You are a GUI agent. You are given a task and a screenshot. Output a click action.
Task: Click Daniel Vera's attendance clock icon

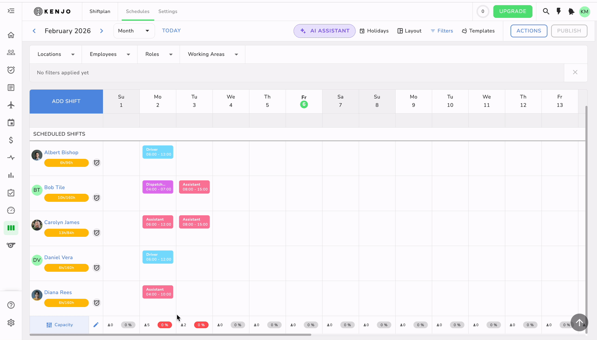[x=97, y=268]
